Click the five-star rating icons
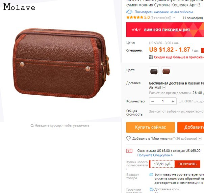The width and height of the screenshot is (204, 193). coord(135,17)
